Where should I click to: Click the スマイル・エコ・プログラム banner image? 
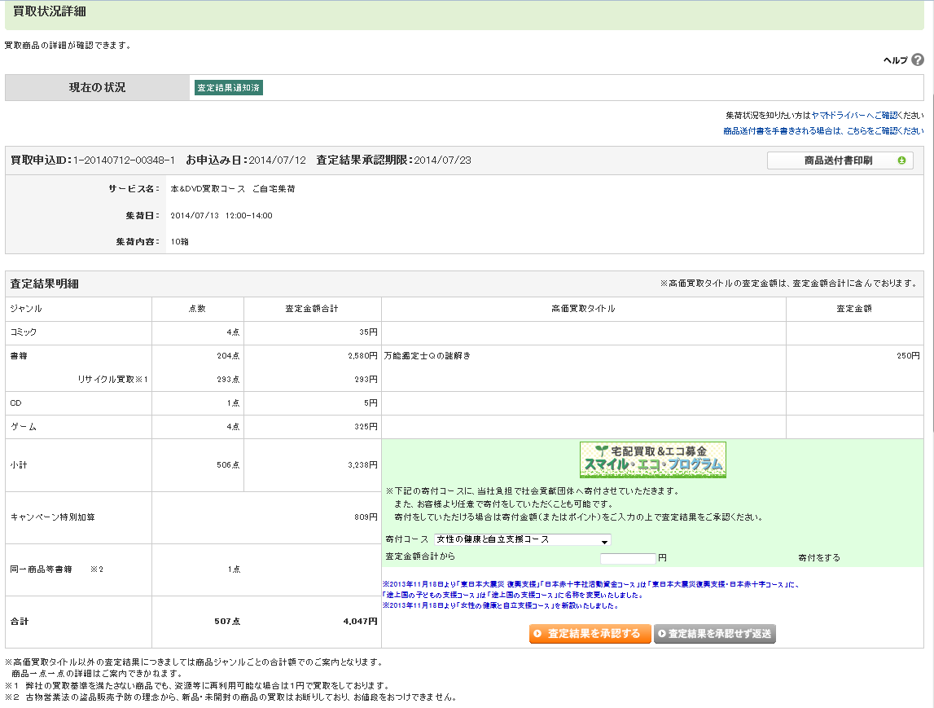coord(652,460)
